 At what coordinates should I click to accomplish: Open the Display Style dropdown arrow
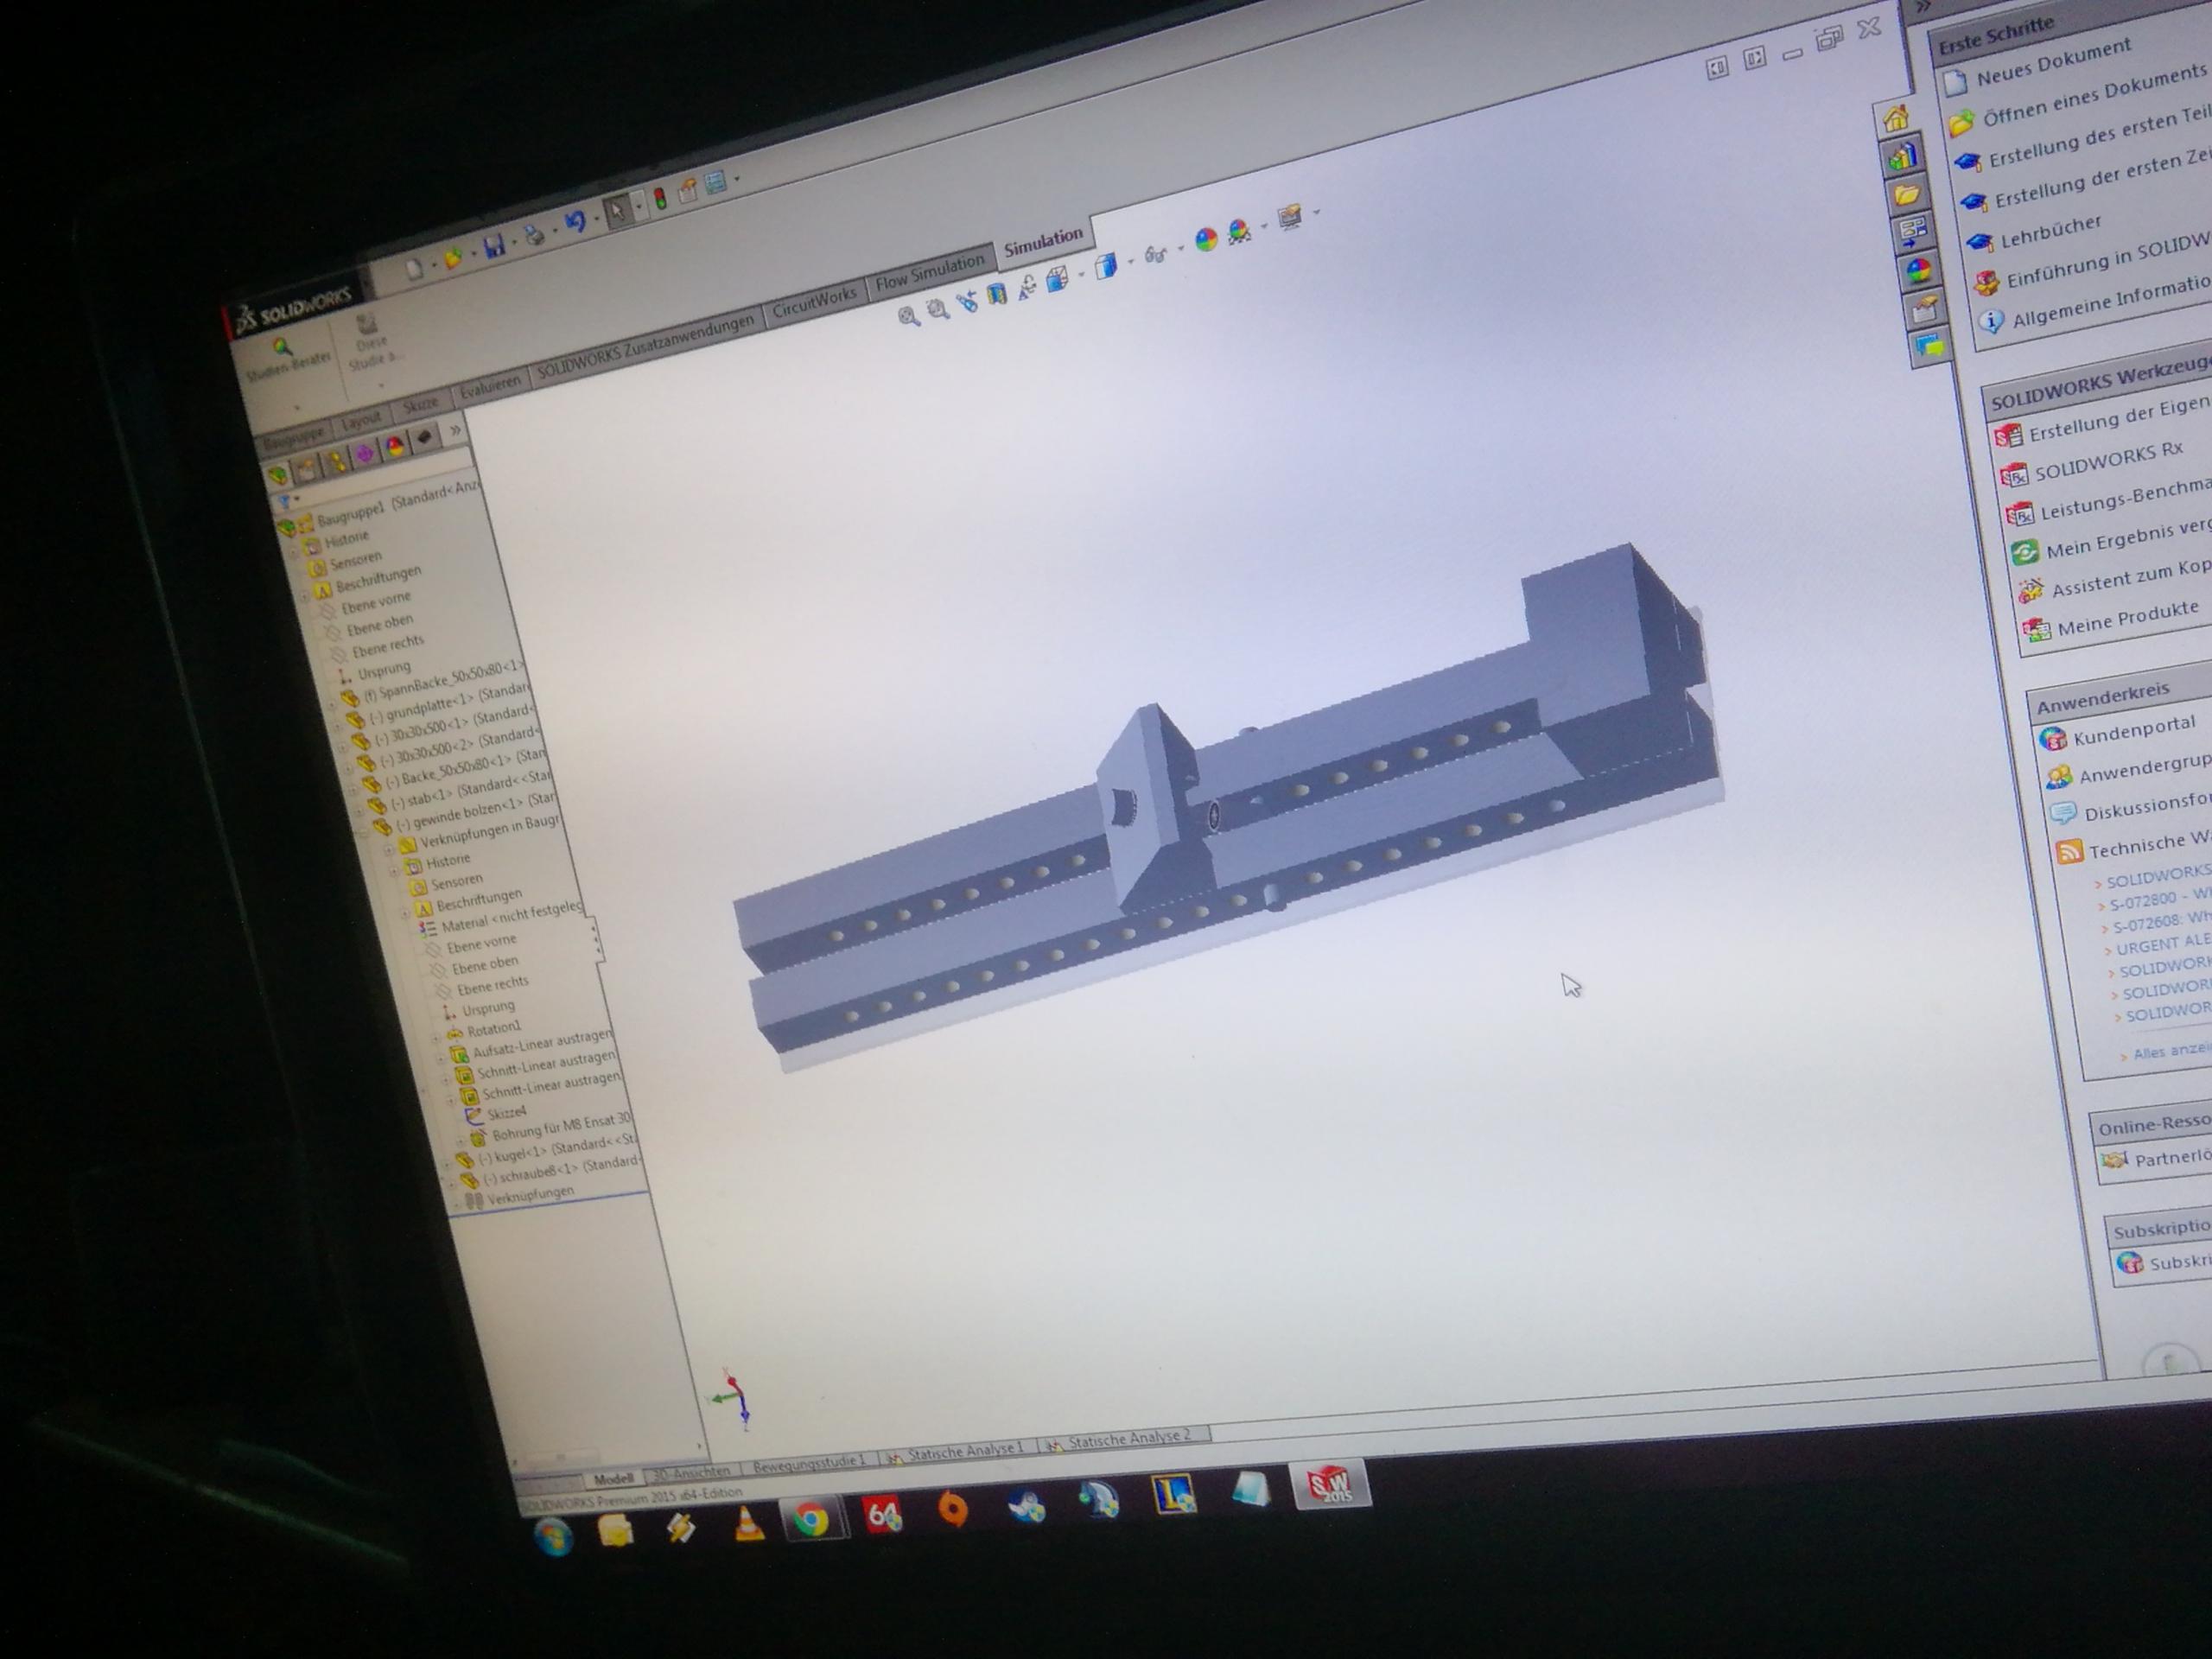1130,261
